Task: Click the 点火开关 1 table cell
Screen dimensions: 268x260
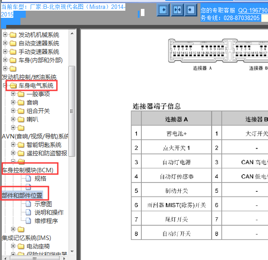Action: click(176, 148)
